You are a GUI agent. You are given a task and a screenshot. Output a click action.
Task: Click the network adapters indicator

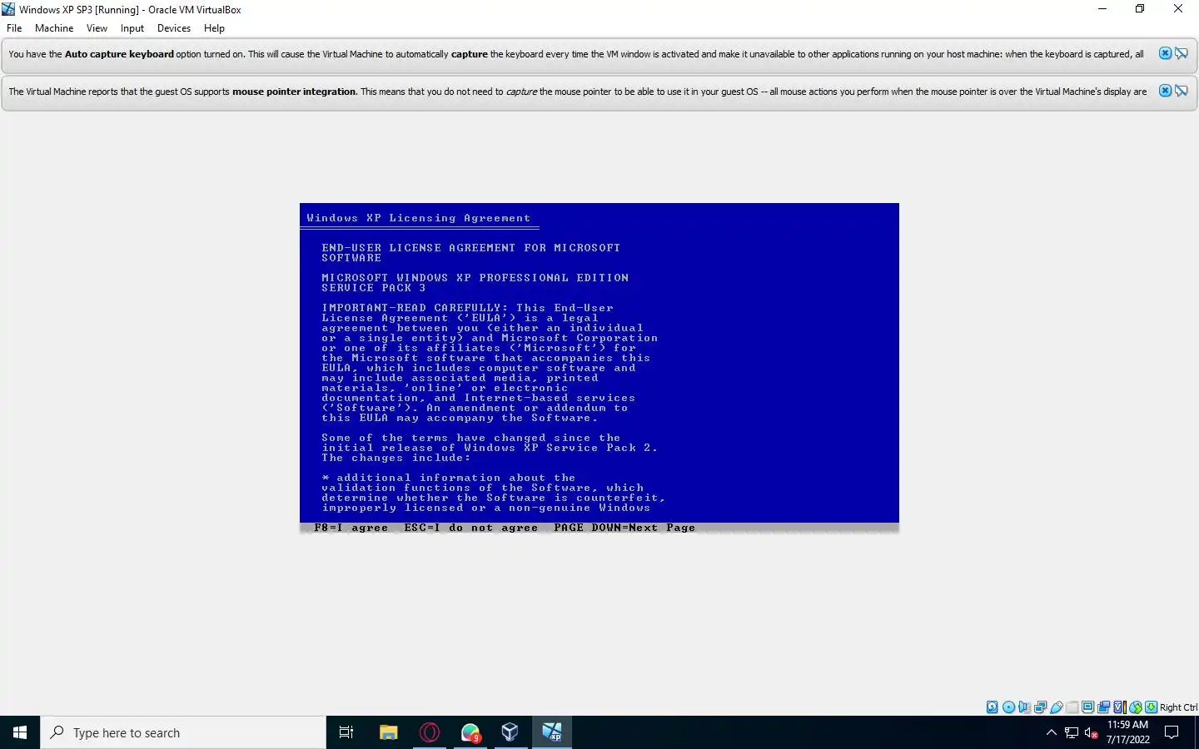click(1040, 707)
